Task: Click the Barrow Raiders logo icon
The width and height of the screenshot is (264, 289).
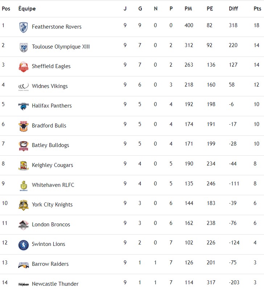Action: [x=24, y=264]
